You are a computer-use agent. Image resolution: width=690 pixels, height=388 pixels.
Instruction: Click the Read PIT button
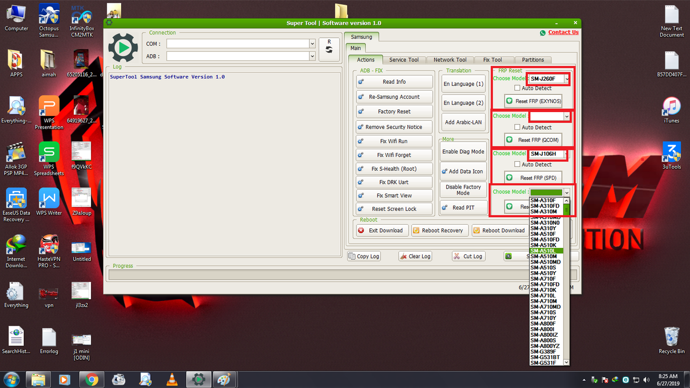coord(463,207)
